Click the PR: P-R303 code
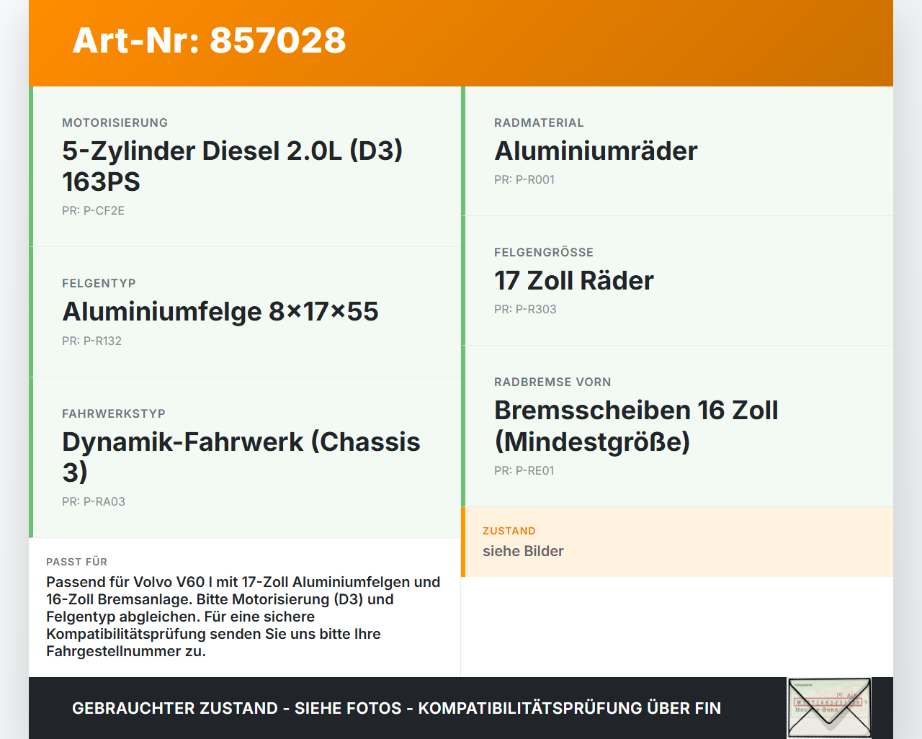 click(x=525, y=309)
